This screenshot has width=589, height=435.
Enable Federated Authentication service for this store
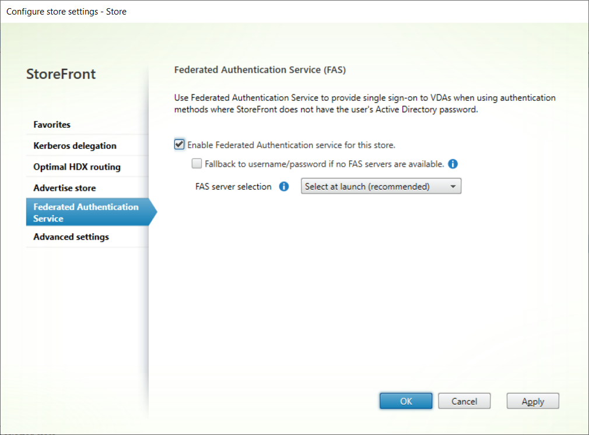click(179, 144)
